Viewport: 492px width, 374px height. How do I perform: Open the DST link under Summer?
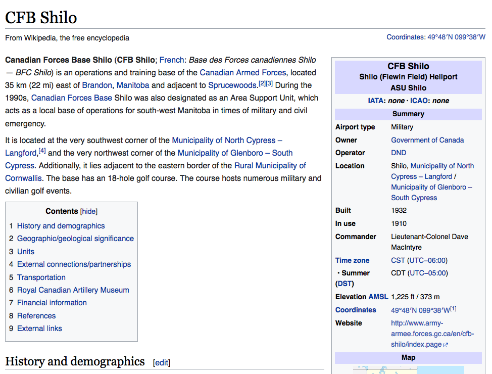click(345, 284)
